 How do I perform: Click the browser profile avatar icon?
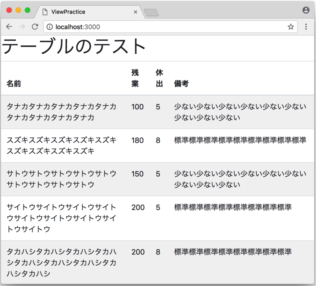click(x=306, y=10)
